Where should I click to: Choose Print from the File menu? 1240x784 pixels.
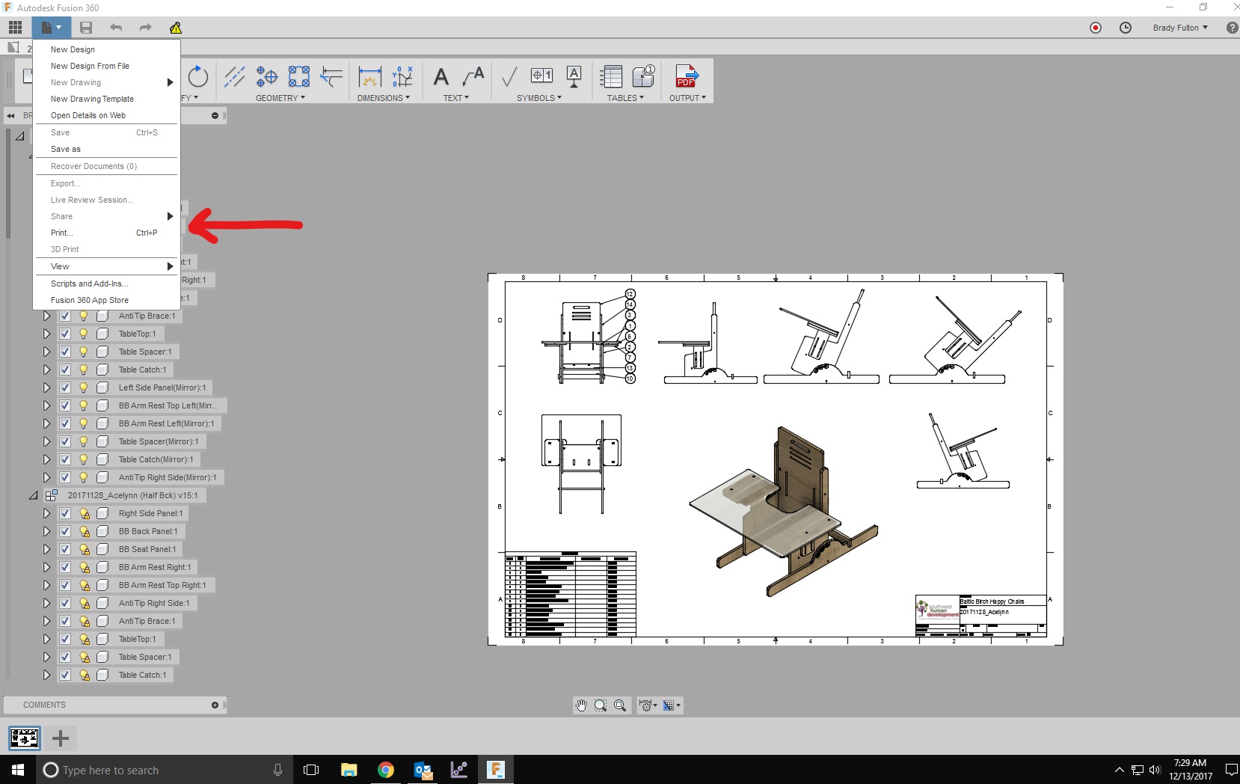tap(61, 233)
